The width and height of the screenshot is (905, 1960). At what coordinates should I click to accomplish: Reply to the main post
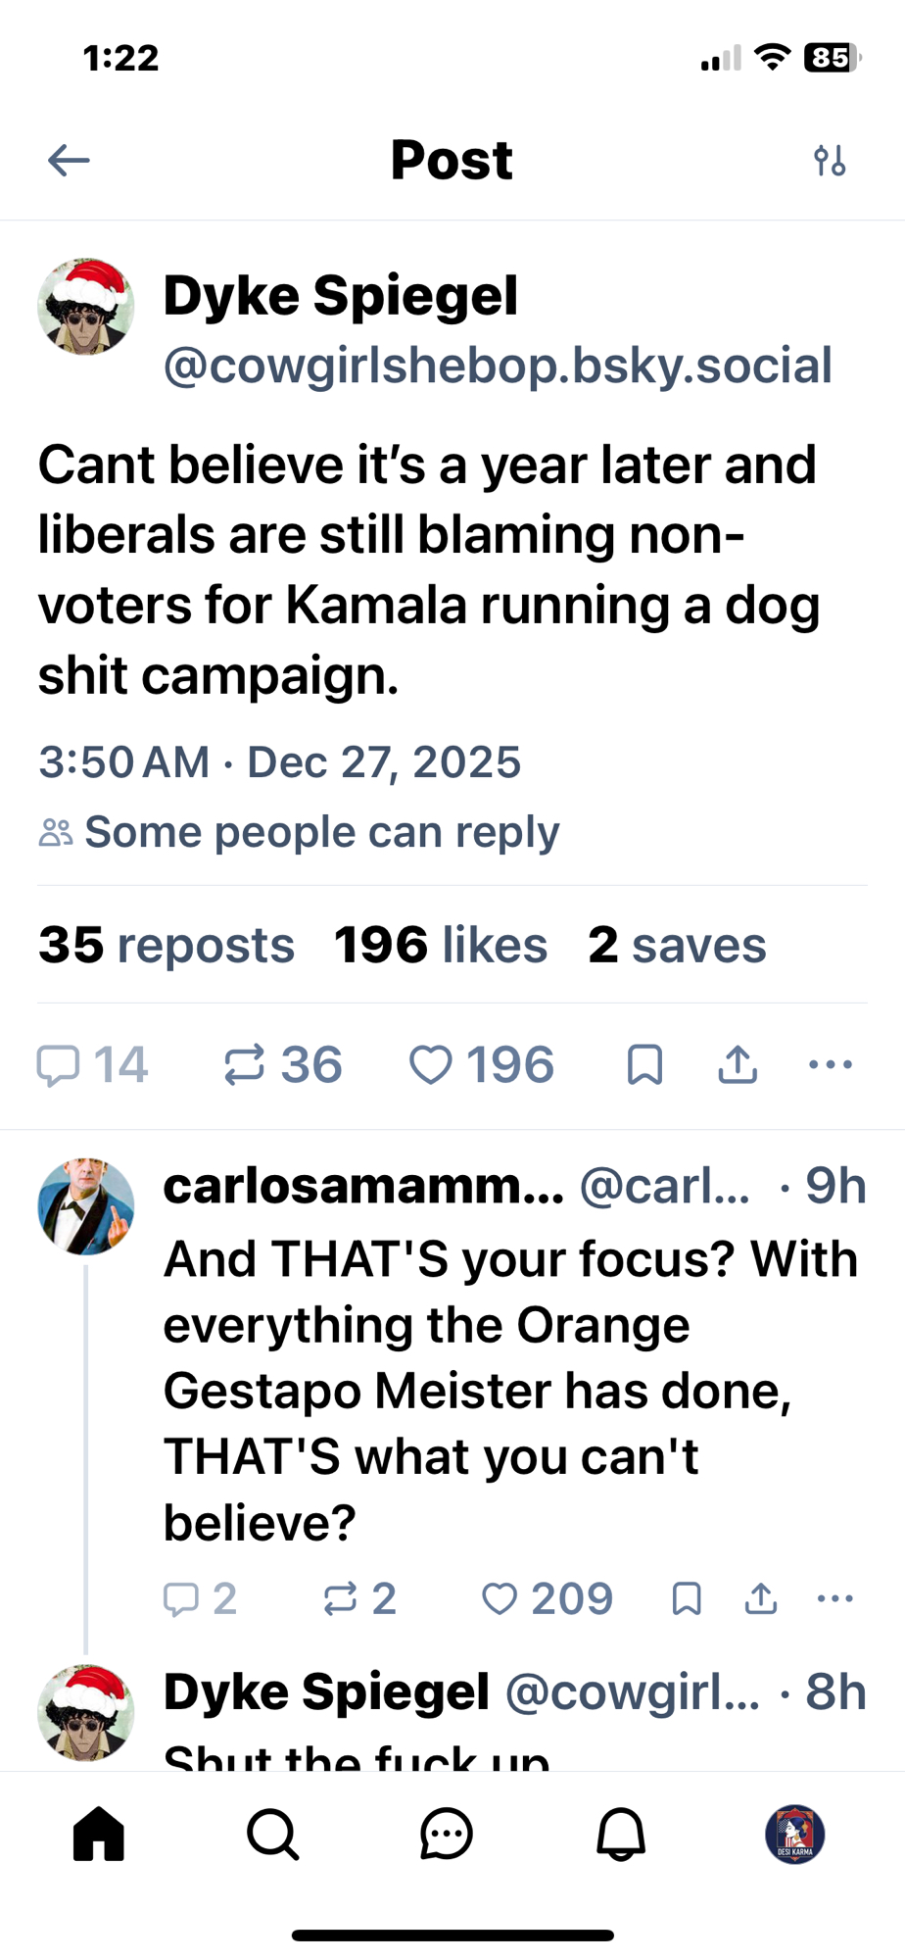59,1065
